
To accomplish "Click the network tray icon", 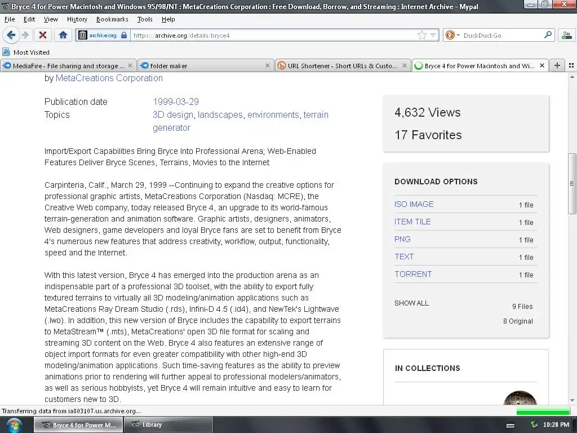I will [x=534, y=425].
